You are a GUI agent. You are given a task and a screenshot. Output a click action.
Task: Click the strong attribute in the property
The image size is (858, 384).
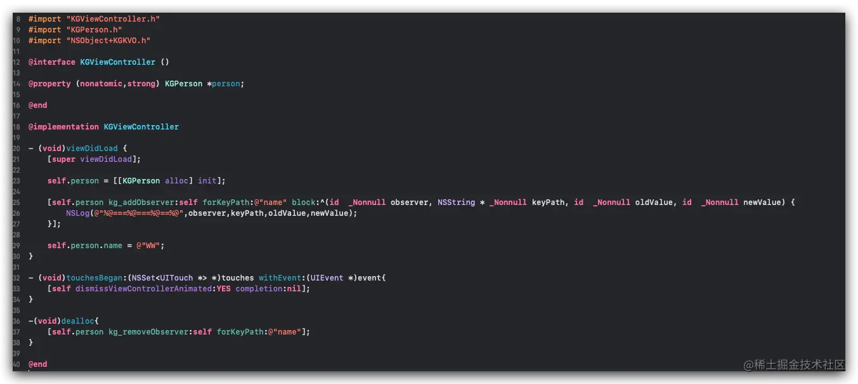(x=141, y=84)
